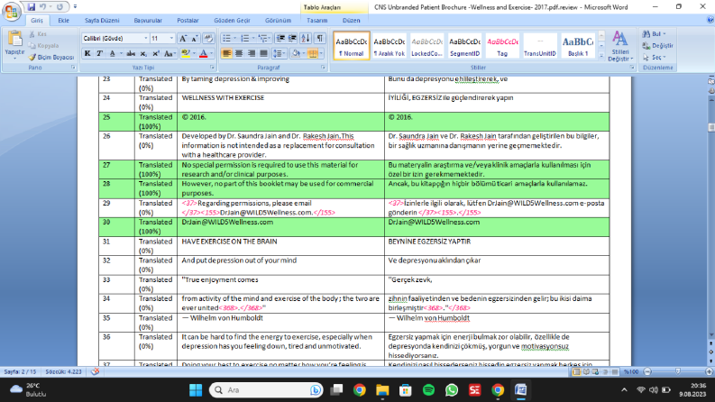
Task: Open the font size dropdown
Action: point(171,38)
